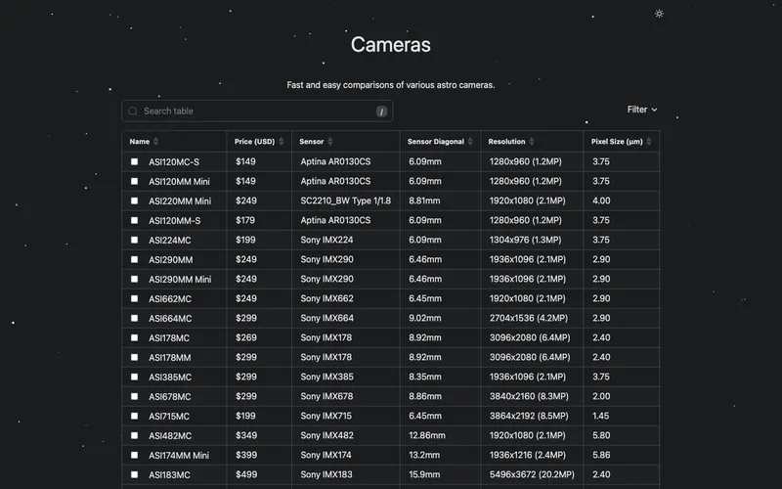Tick the ASI220MM Mini checkbox
This screenshot has height=489, width=782.
tap(134, 200)
